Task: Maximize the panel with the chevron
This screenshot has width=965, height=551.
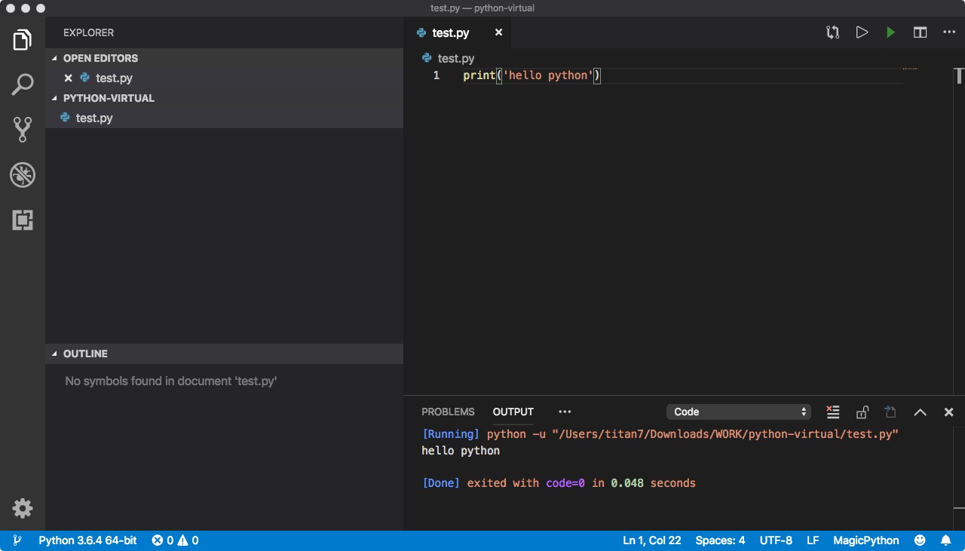Action: (920, 412)
